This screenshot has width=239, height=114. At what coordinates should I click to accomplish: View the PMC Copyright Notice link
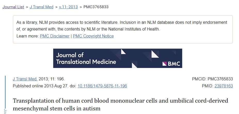(x=93, y=36)
